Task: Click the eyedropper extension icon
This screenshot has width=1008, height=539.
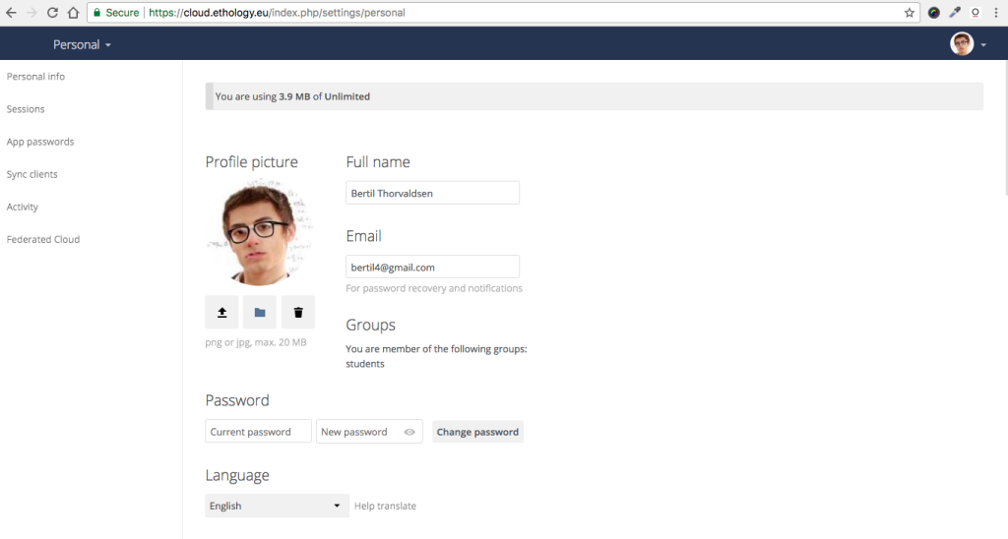Action: click(955, 12)
